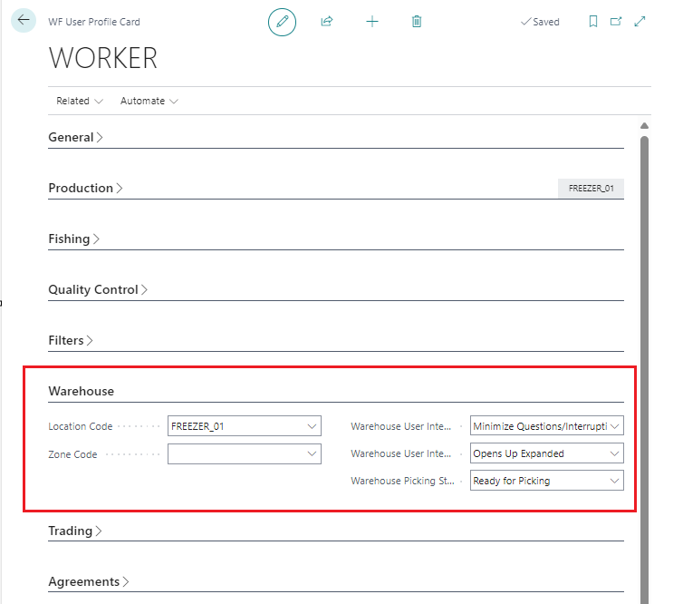Image resolution: width=683 pixels, height=604 pixels.
Task: Open the Zone Code dropdown
Action: [x=313, y=453]
